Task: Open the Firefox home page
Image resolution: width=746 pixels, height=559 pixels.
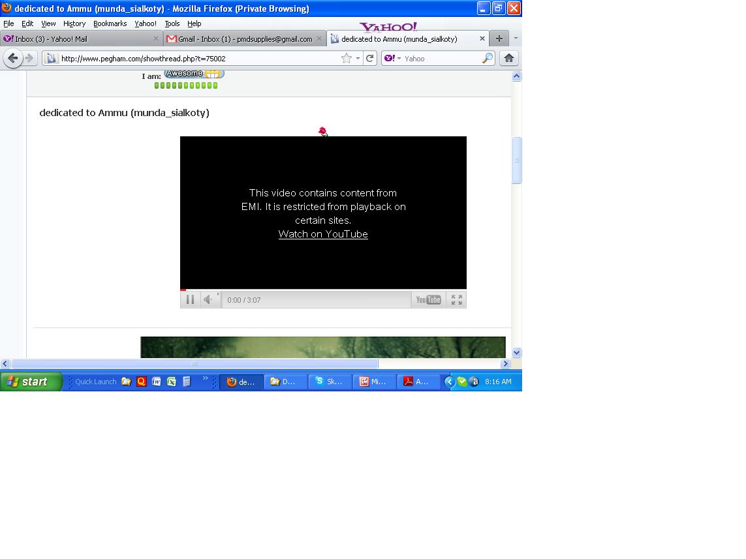Action: [508, 58]
